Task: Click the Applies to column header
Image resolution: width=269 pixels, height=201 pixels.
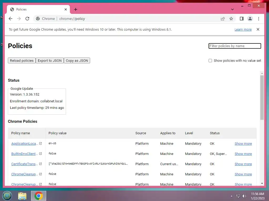Action: [x=168, y=133]
